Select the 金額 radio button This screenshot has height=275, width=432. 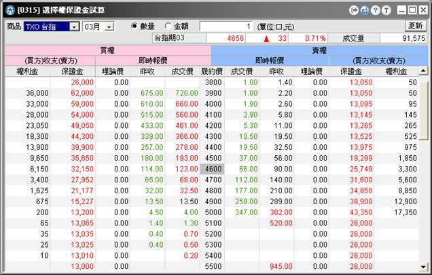[168, 26]
